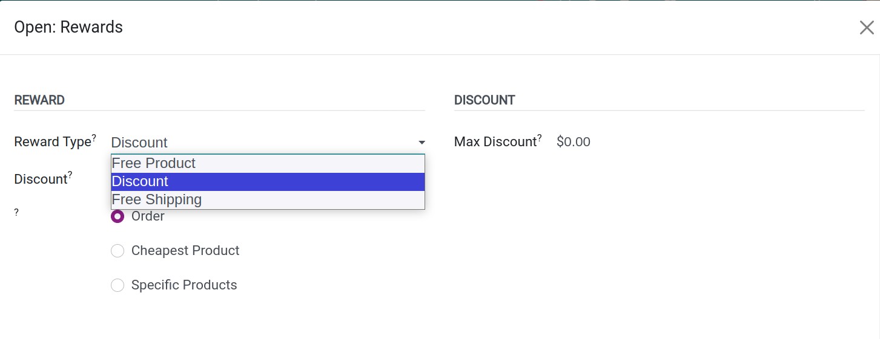Close the Open: Rewards dialog
The height and width of the screenshot is (339, 880).
tap(867, 27)
